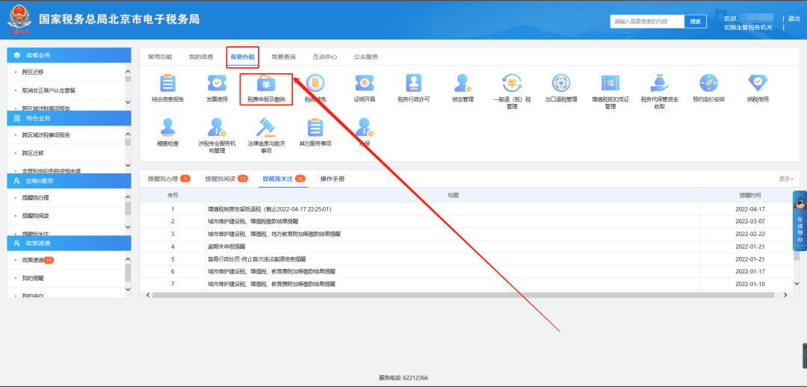Open the 增值税抵扣凭证管理 icon
This screenshot has width=807, height=387.
610,82
